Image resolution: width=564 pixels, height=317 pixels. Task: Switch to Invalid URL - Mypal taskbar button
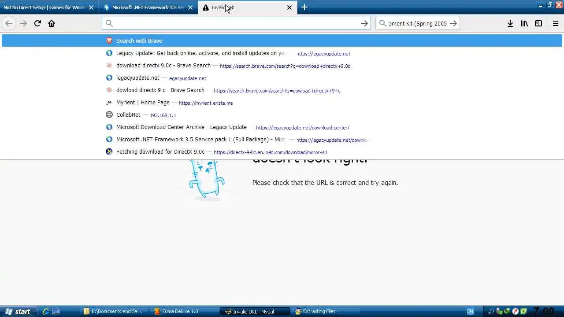pyautogui.click(x=256, y=311)
